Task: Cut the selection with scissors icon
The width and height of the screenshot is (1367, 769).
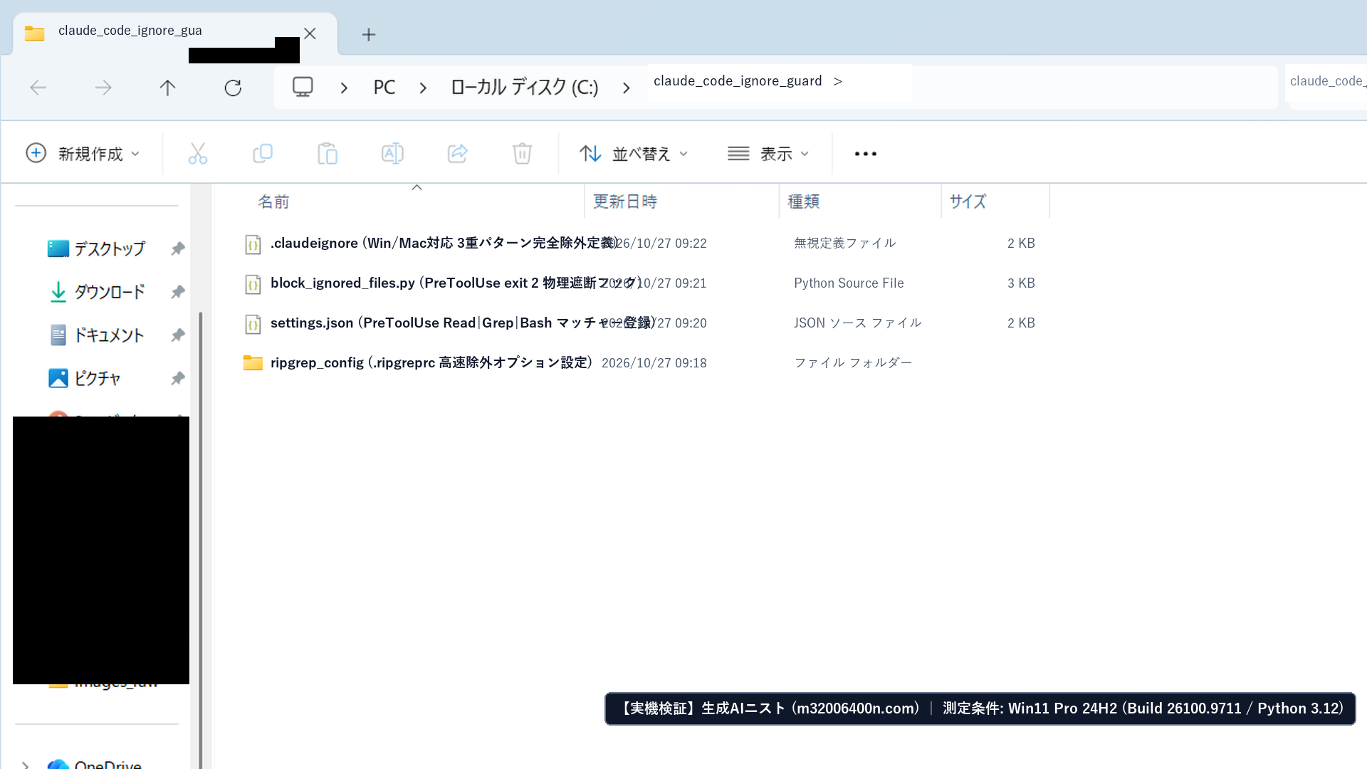Action: tap(198, 153)
